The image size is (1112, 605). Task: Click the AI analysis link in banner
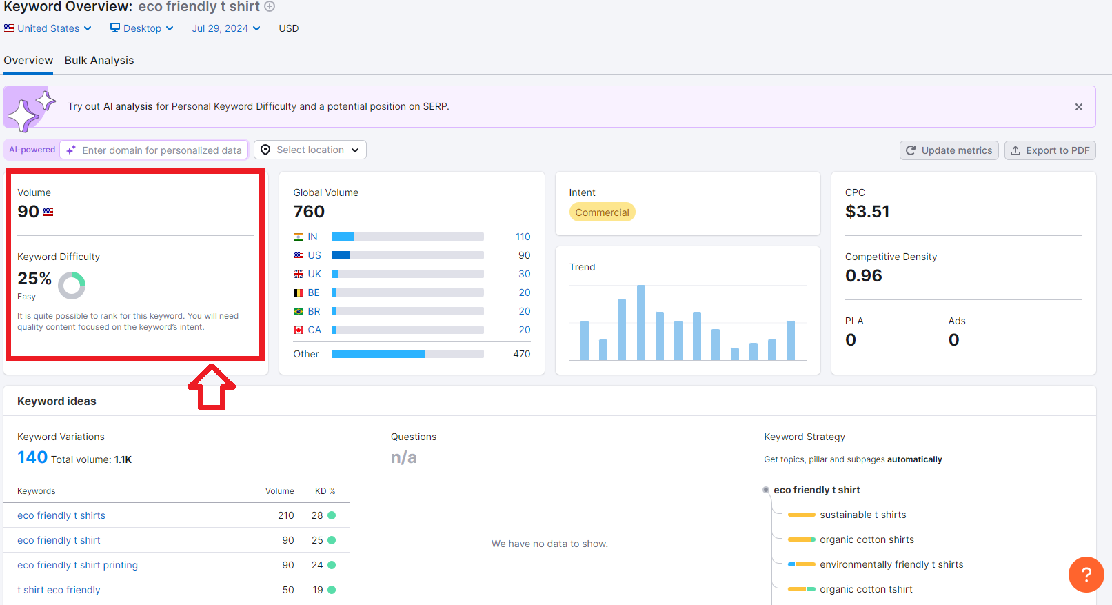pos(128,106)
